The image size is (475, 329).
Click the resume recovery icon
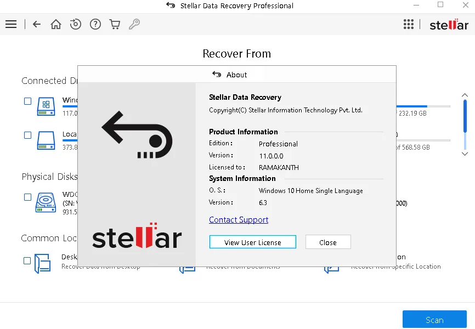point(76,24)
